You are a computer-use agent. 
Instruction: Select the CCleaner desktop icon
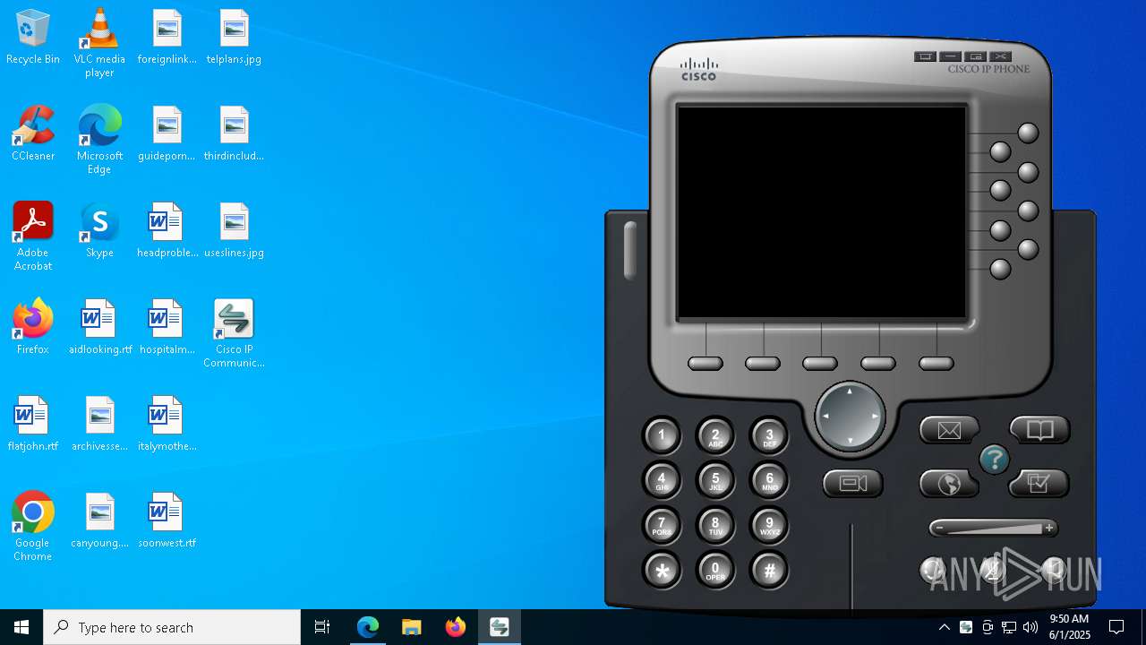pos(33,133)
